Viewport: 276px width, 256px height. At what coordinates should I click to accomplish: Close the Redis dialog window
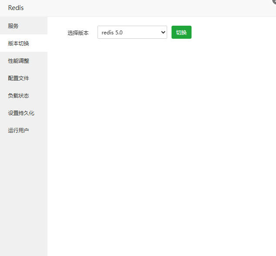point(274,1)
